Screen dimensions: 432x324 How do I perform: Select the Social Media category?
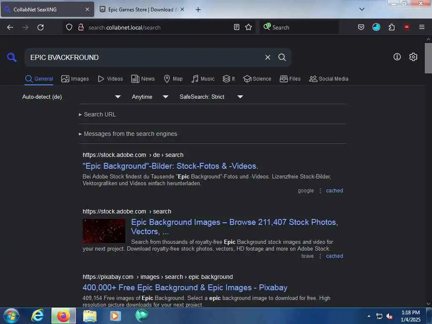tap(329, 79)
